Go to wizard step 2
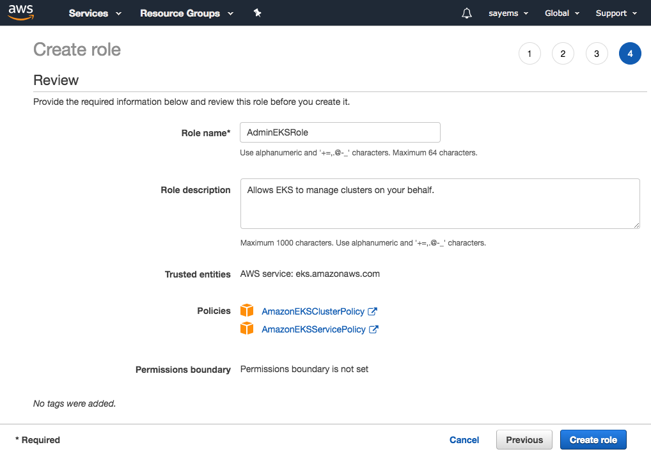This screenshot has width=651, height=454. click(x=563, y=54)
